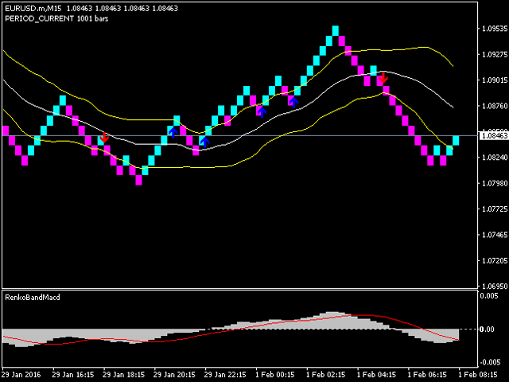The width and height of the screenshot is (509, 382).
Task: Click the white middle band line at far right
Action: tap(449, 104)
